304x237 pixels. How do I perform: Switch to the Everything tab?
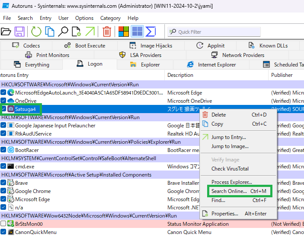[32, 65]
